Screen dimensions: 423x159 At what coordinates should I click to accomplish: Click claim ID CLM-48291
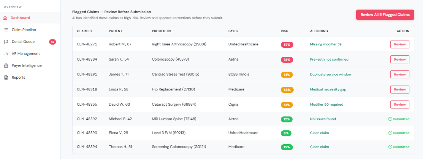point(87,75)
